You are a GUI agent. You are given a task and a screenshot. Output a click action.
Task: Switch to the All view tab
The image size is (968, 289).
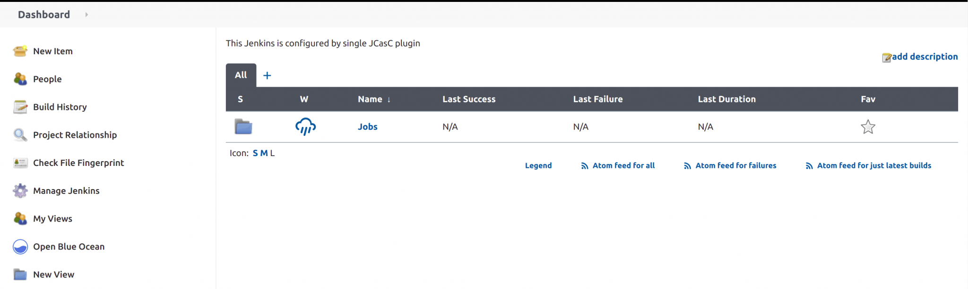coord(241,75)
